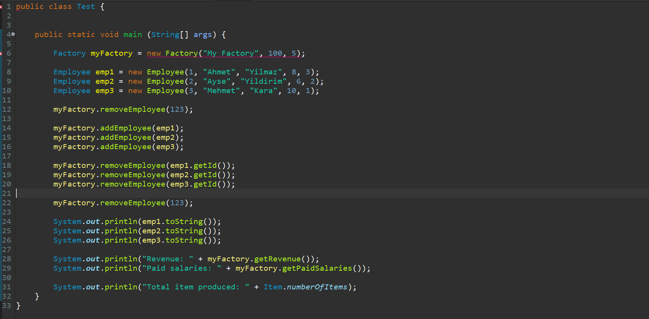The width and height of the screenshot is (649, 319).
Task: Click line number 12 in the gutter
Action: tap(7, 109)
